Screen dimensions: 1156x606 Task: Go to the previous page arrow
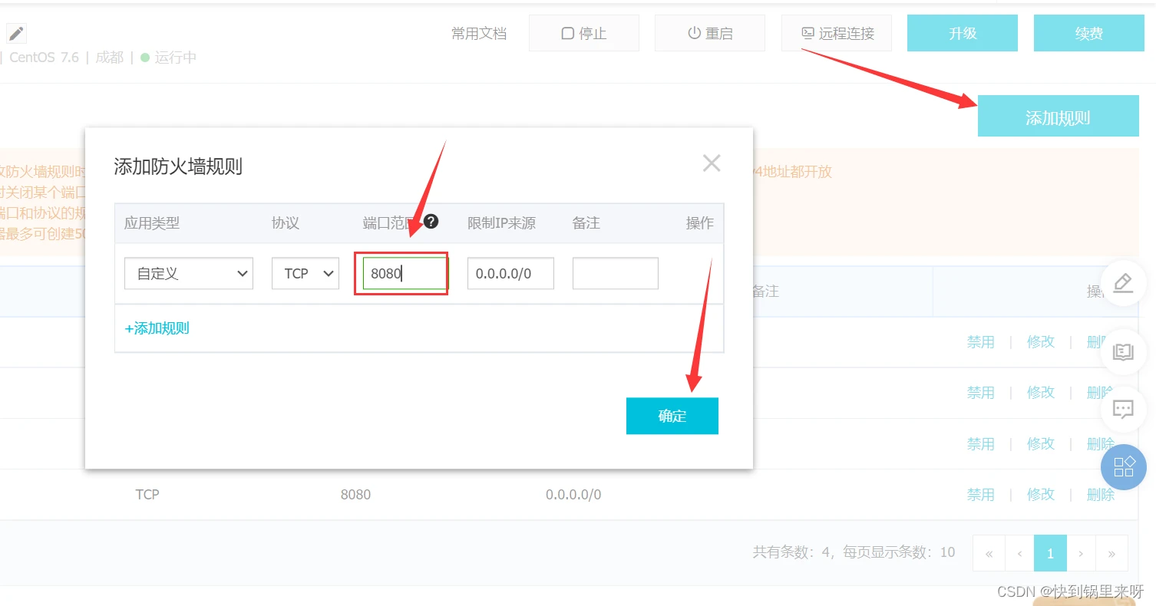1019,553
